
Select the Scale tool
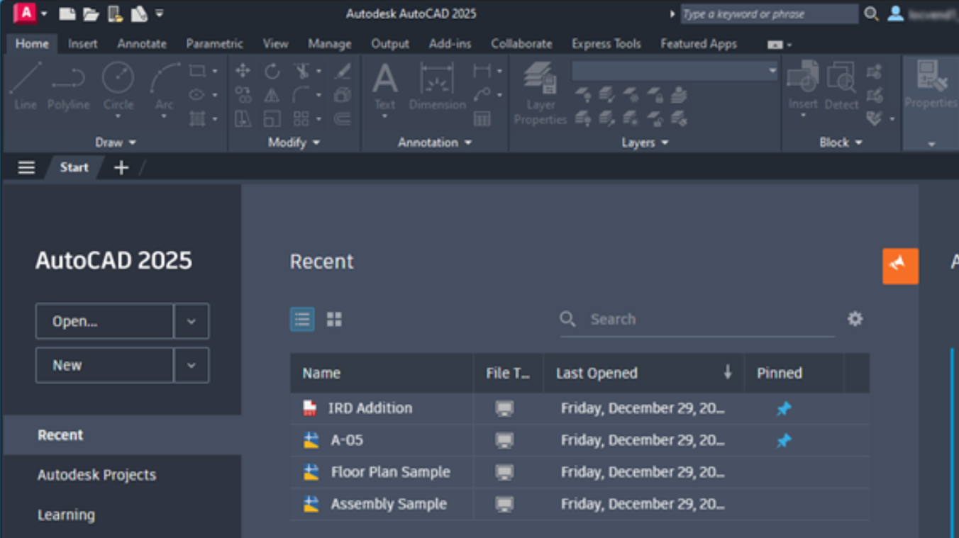(272, 118)
